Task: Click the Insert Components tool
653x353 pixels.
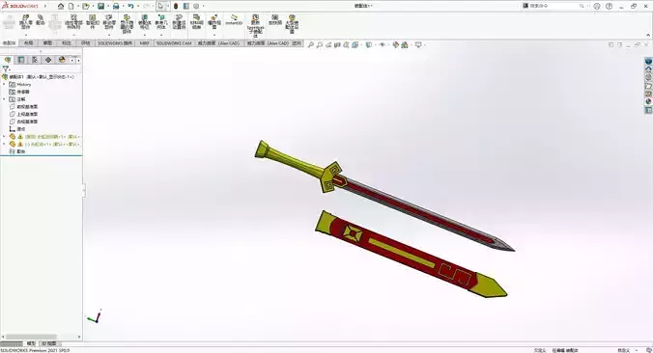Action: [x=25, y=22]
